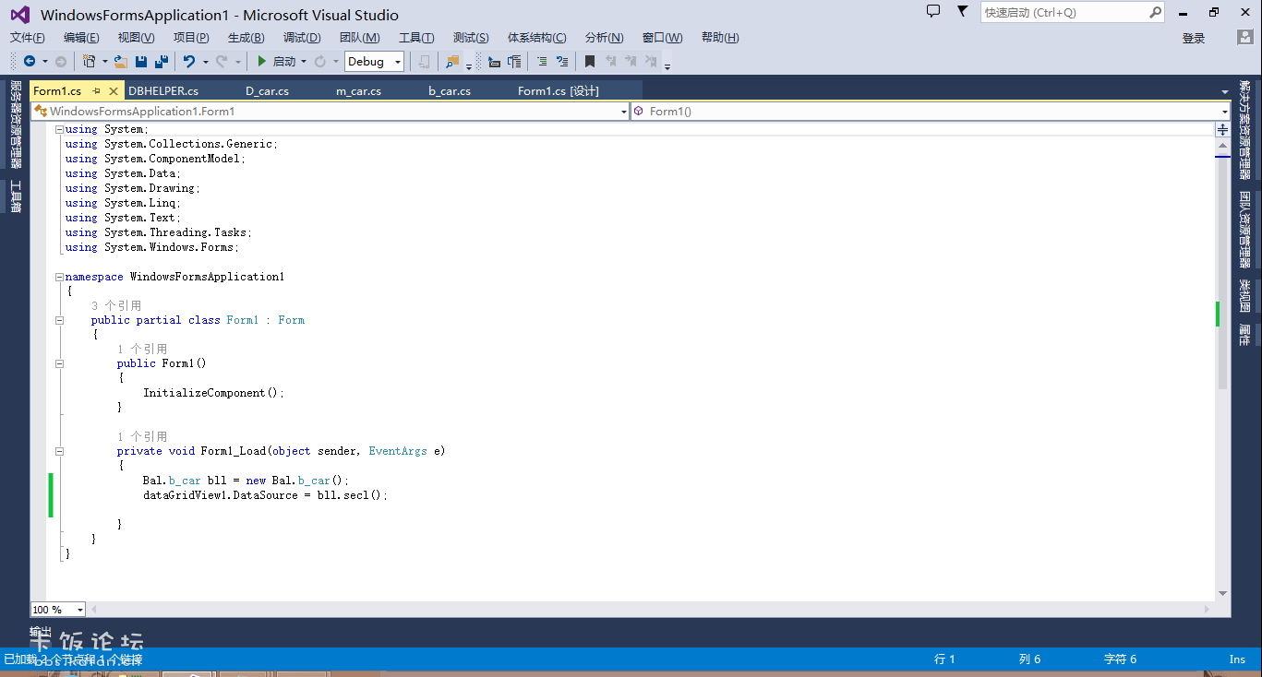
Task: Click the magnifier icon in Quick Launch box
Action: [x=1155, y=13]
